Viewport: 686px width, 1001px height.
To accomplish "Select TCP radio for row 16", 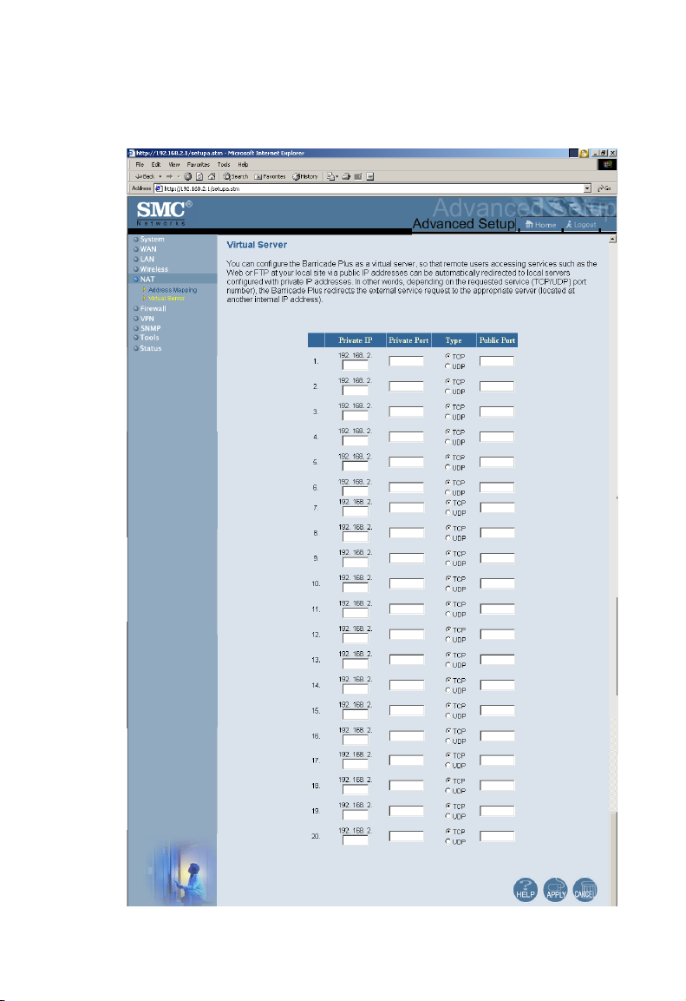I will [x=448, y=730].
